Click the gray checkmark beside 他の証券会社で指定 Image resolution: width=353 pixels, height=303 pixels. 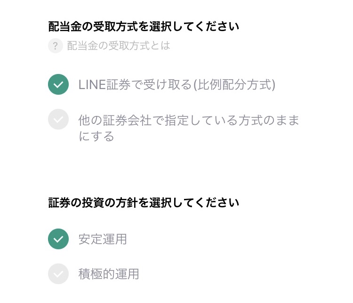point(58,119)
